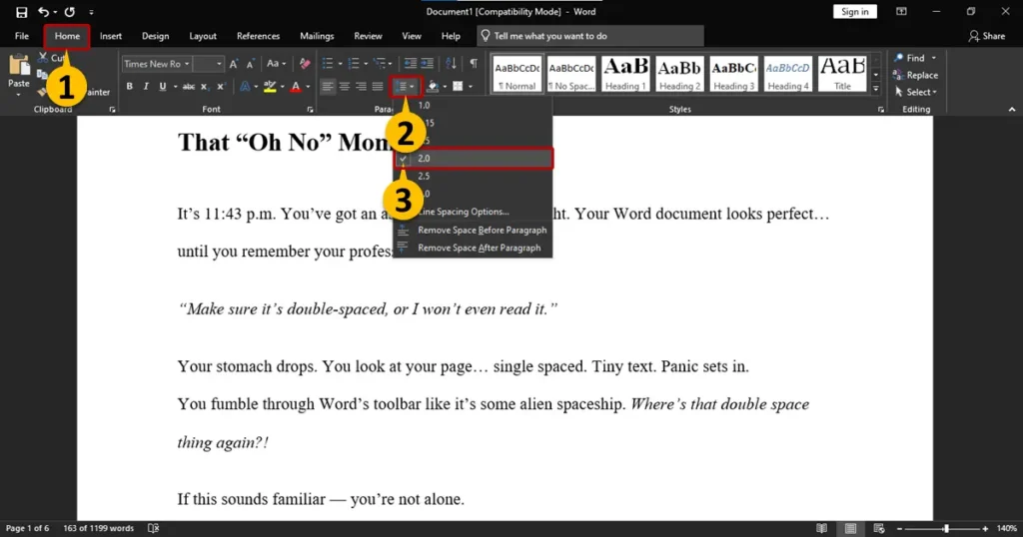Open the Font dialog launcher
This screenshot has height=537, width=1023.
point(310,110)
